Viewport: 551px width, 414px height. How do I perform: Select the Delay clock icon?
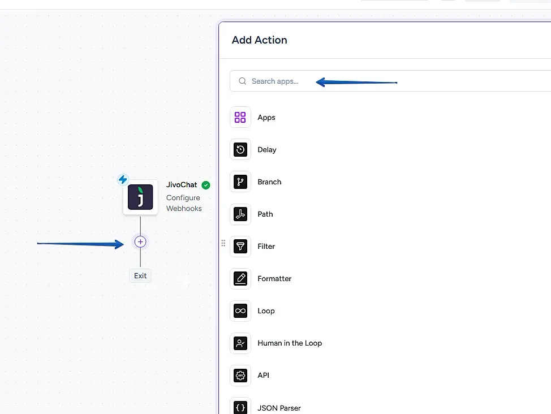click(240, 149)
